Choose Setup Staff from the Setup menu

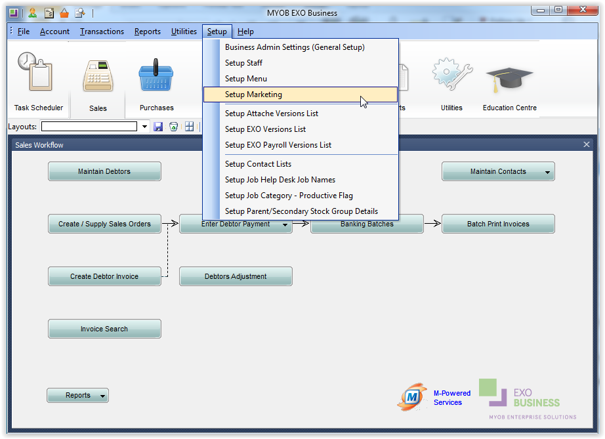pyautogui.click(x=301, y=63)
